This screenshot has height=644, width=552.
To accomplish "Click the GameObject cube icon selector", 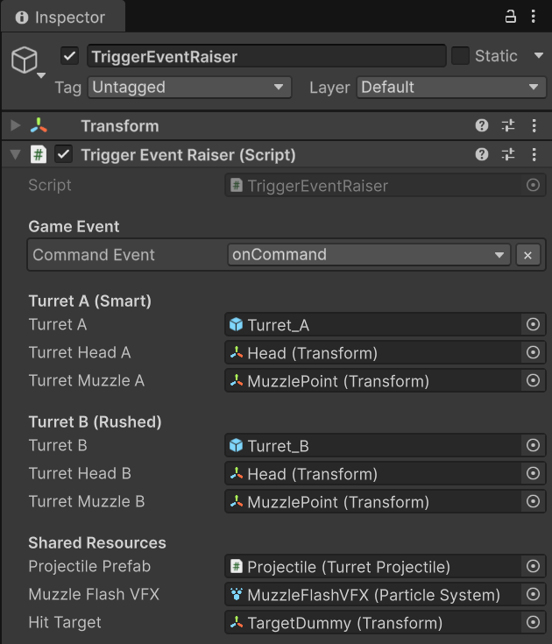I will (25, 60).
